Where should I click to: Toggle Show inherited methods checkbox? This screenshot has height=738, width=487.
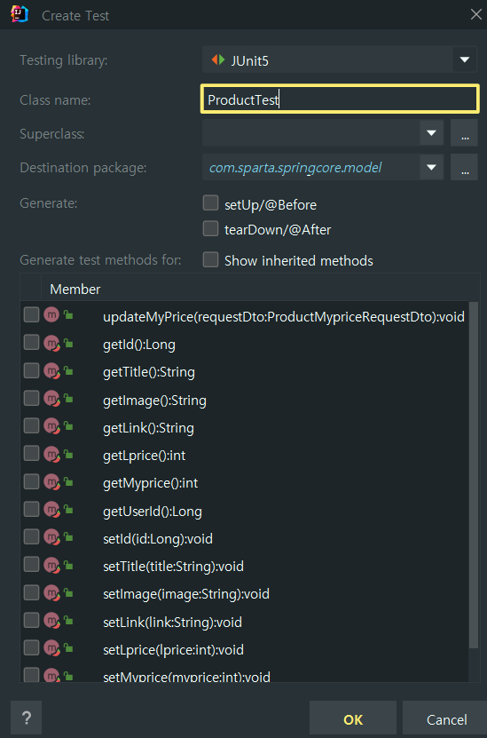click(x=210, y=259)
